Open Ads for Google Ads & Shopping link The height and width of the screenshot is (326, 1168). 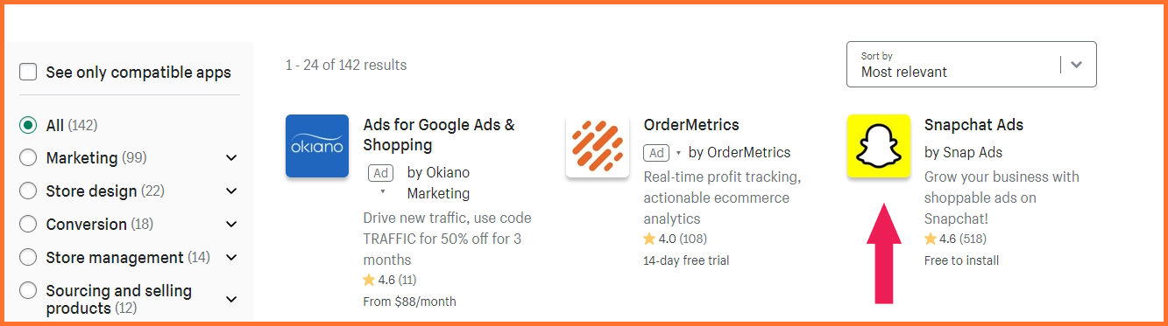click(x=439, y=135)
